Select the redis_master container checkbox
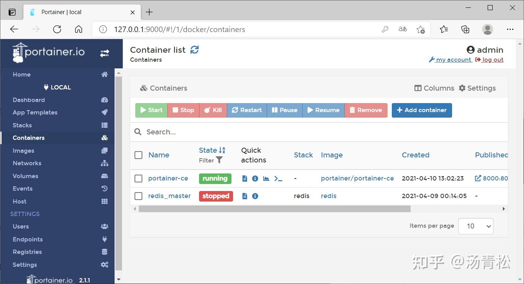 pyautogui.click(x=138, y=196)
